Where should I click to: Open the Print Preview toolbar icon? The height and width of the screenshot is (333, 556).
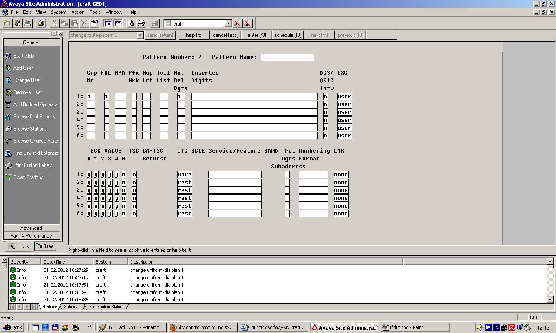(131, 23)
